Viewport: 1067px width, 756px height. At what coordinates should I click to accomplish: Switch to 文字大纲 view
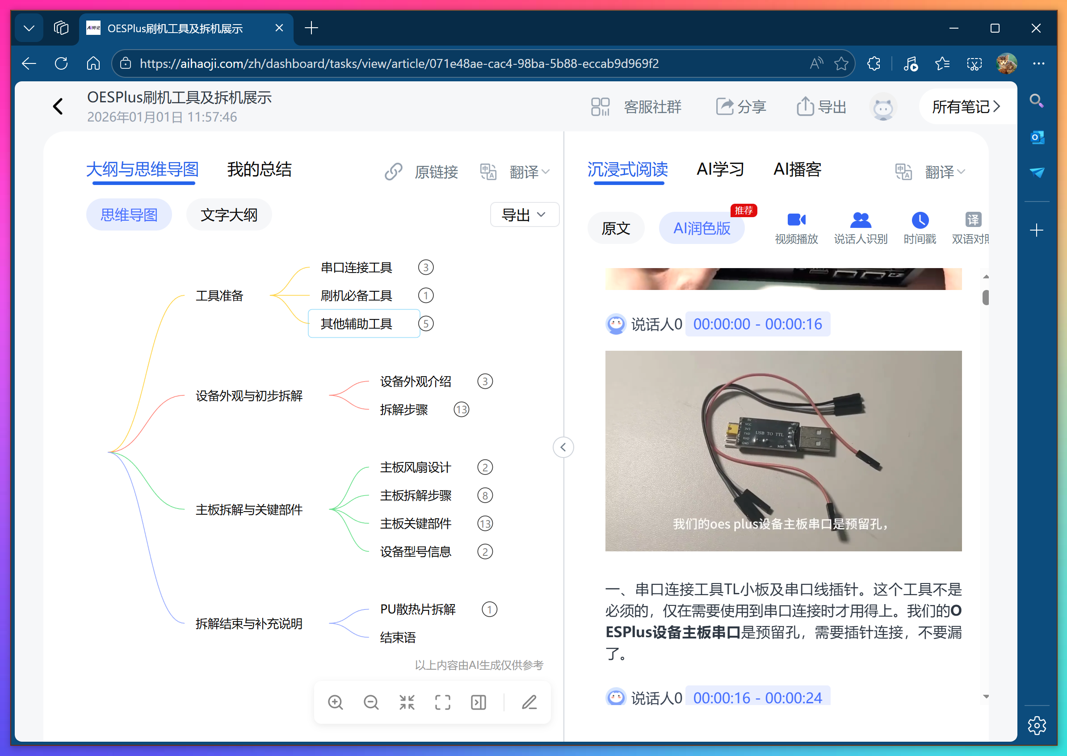229,214
